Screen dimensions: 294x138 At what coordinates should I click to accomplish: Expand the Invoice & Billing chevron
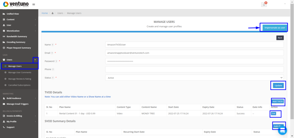pyautogui.click(x=35, y=116)
